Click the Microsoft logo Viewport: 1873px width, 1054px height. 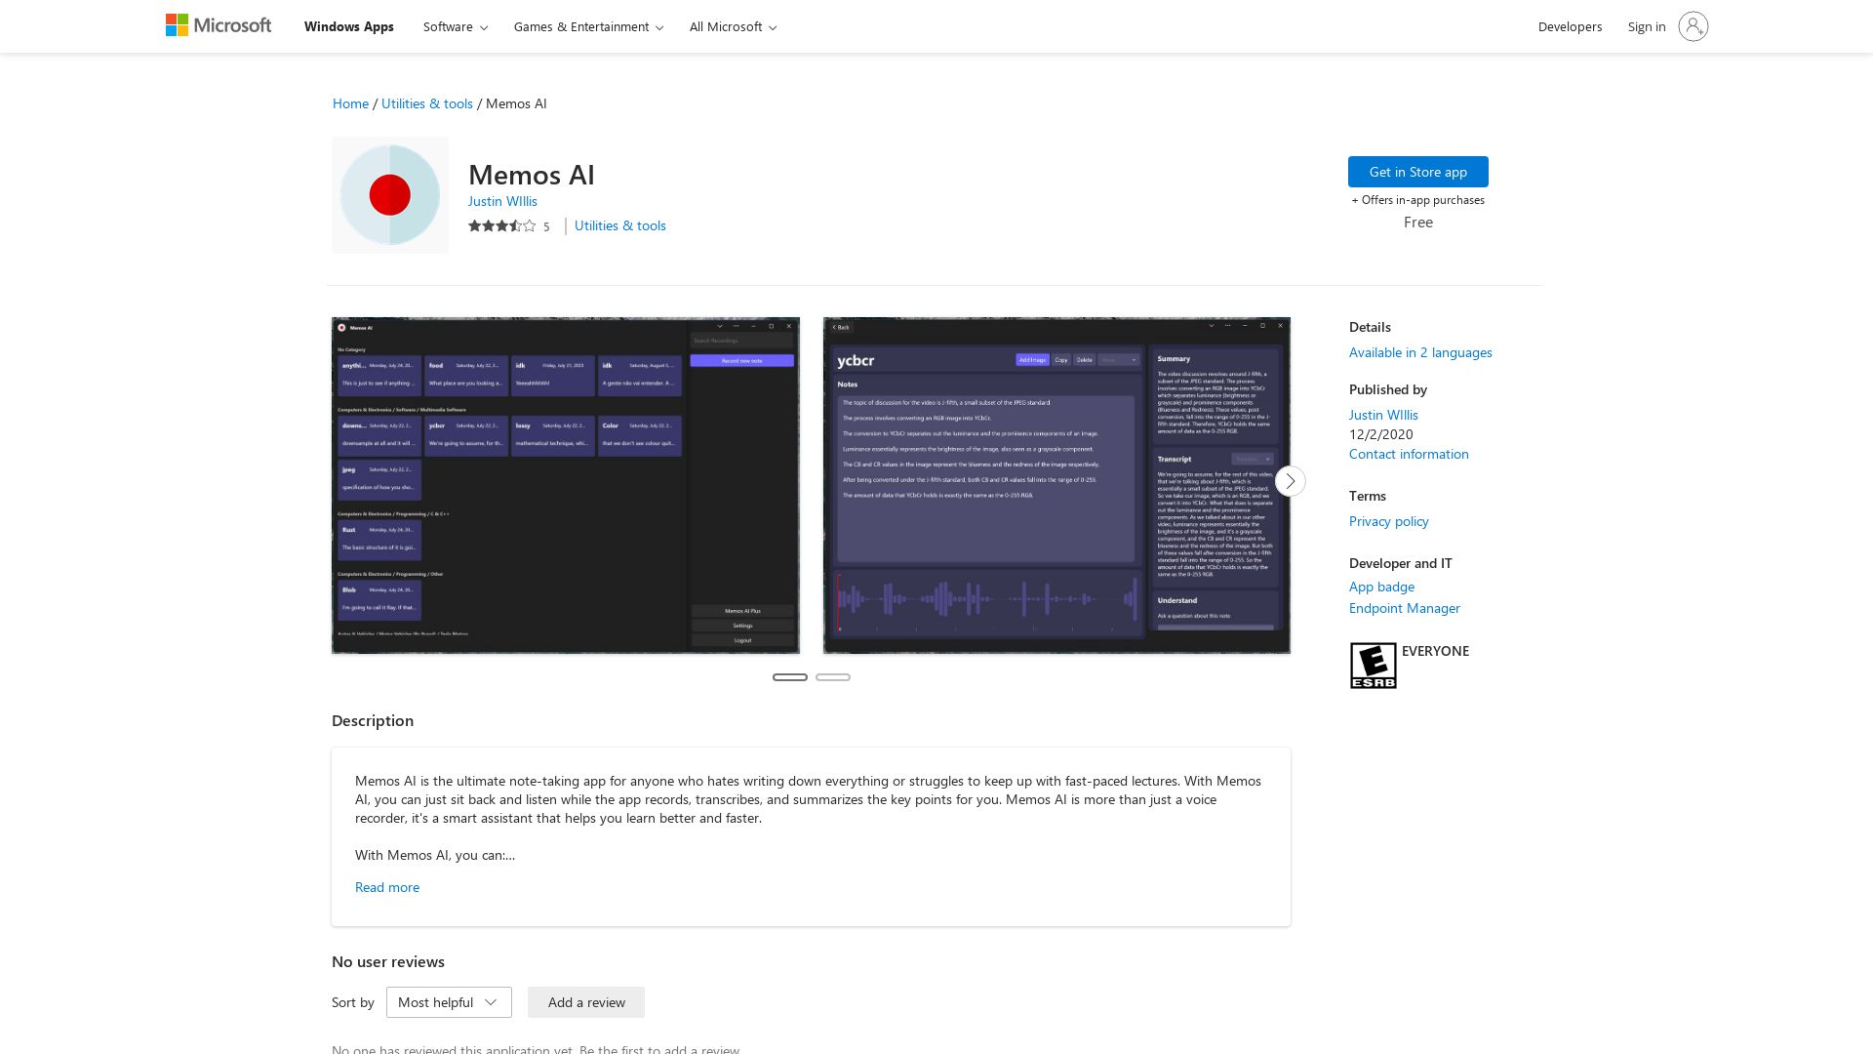coord(218,24)
